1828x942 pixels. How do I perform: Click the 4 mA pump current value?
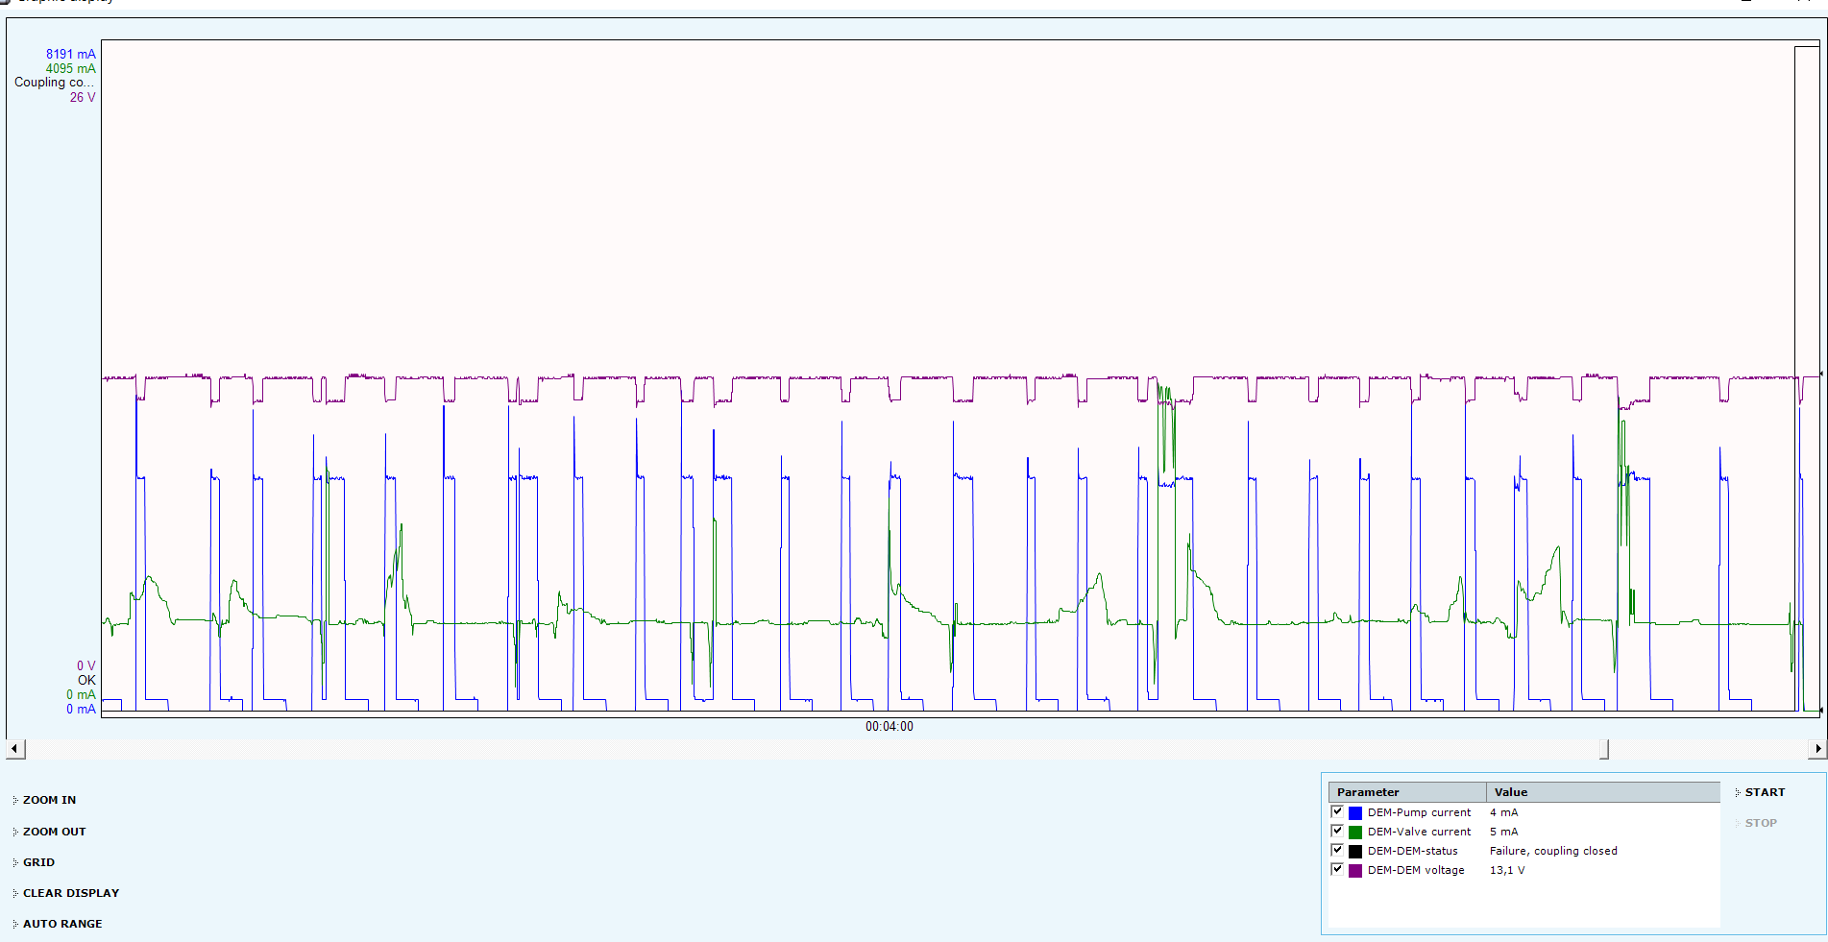[1503, 812]
